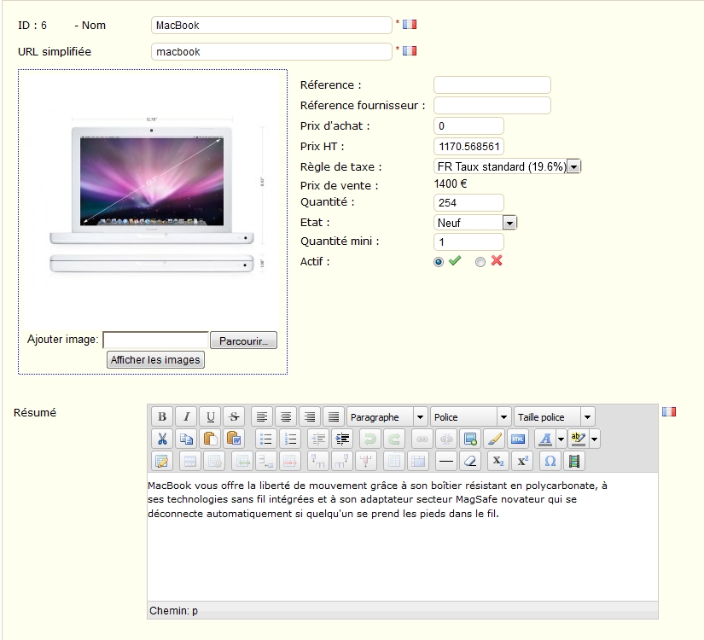Apply text color with the A icon
This screenshot has width=704, height=640.
(x=545, y=439)
